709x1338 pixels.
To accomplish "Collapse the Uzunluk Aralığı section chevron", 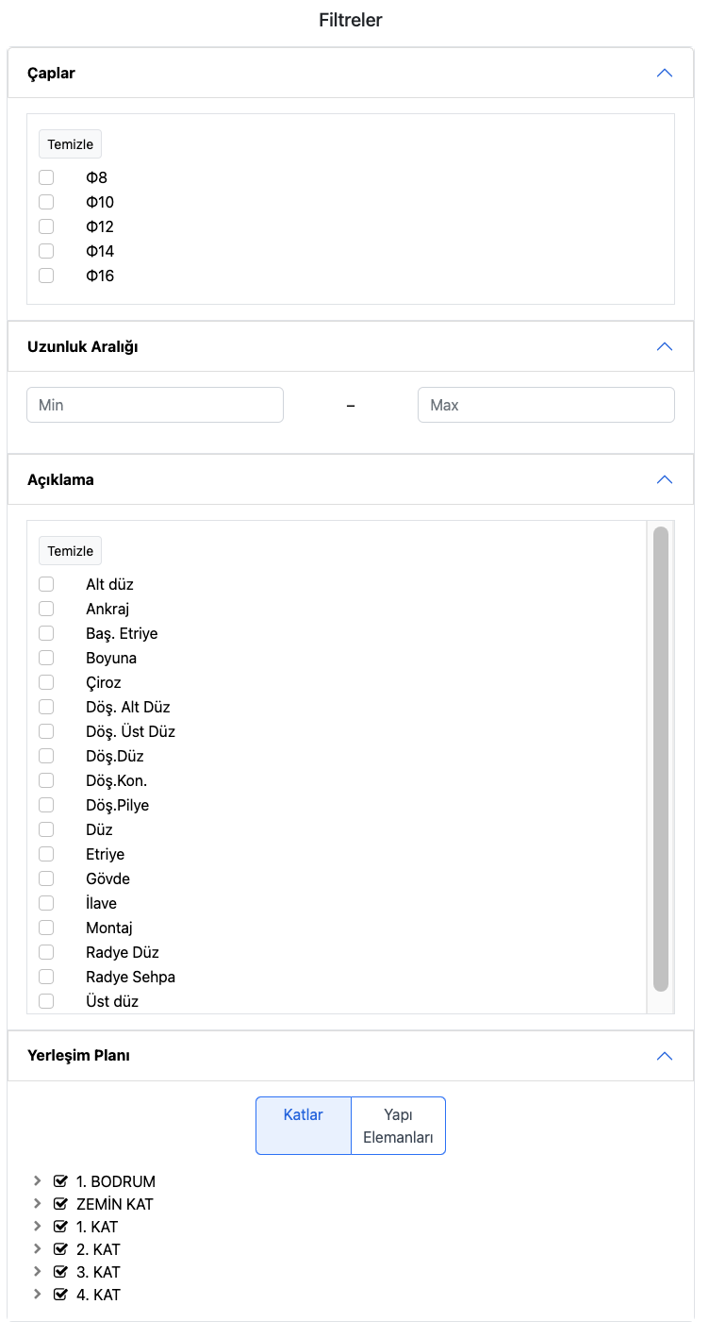I will 665,346.
